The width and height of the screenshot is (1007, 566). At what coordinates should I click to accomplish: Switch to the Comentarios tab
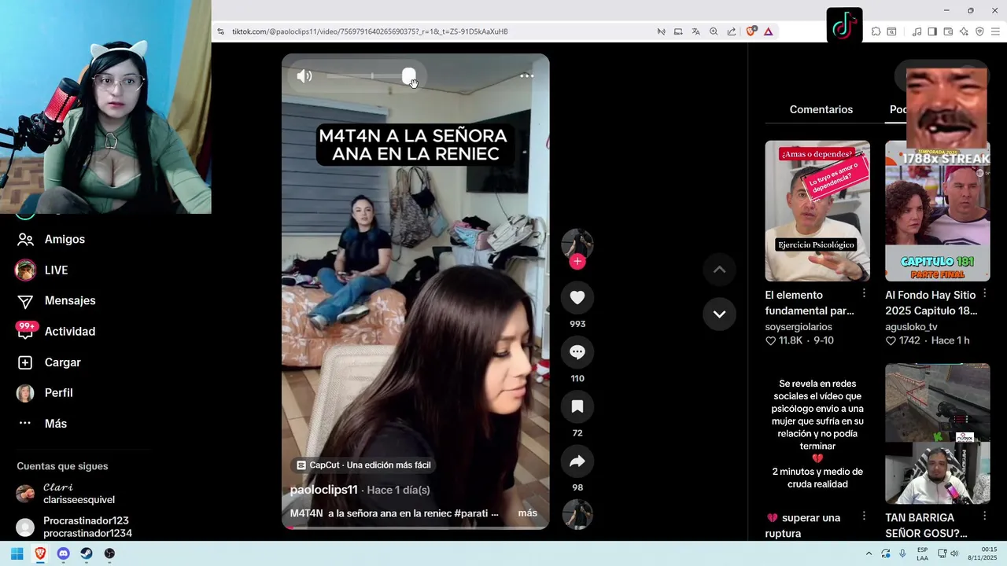click(821, 109)
